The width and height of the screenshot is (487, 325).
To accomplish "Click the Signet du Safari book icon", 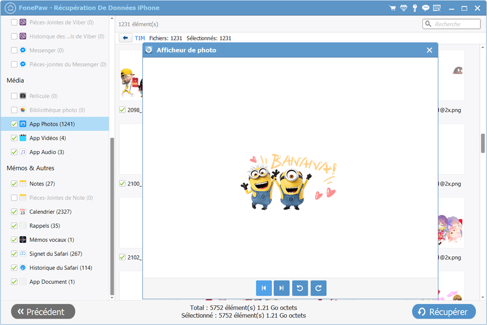I will point(23,254).
